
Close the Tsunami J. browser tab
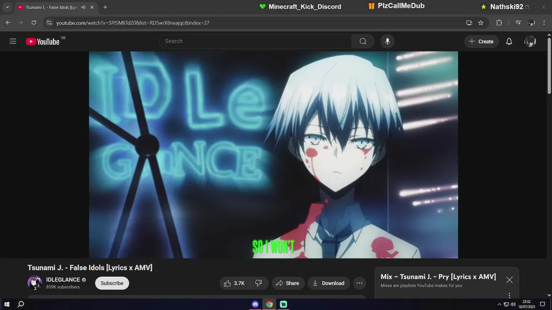point(92,7)
